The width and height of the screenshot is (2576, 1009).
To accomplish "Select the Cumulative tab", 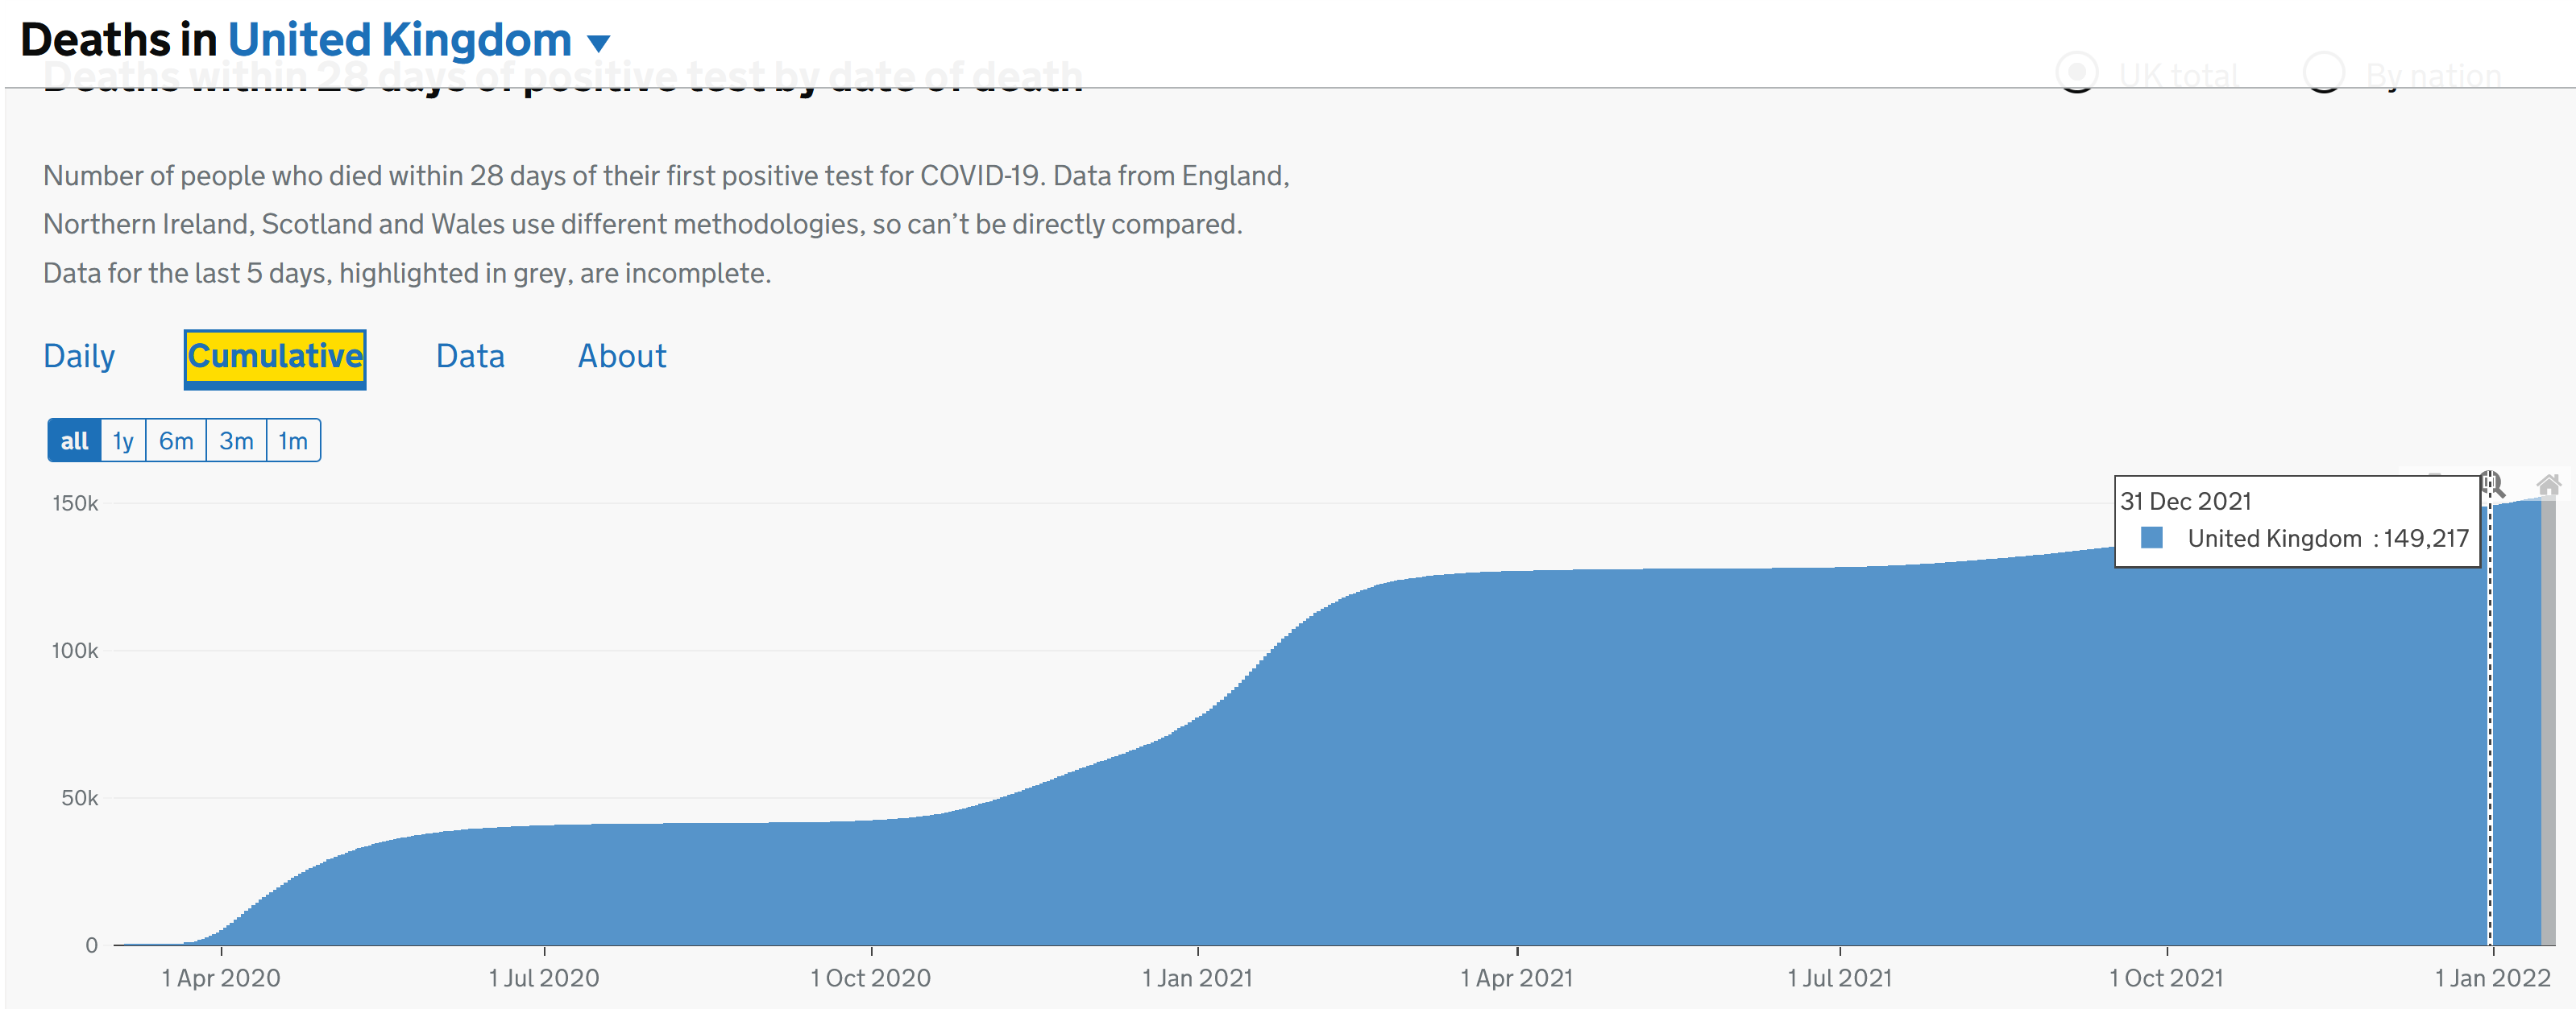I will point(275,357).
